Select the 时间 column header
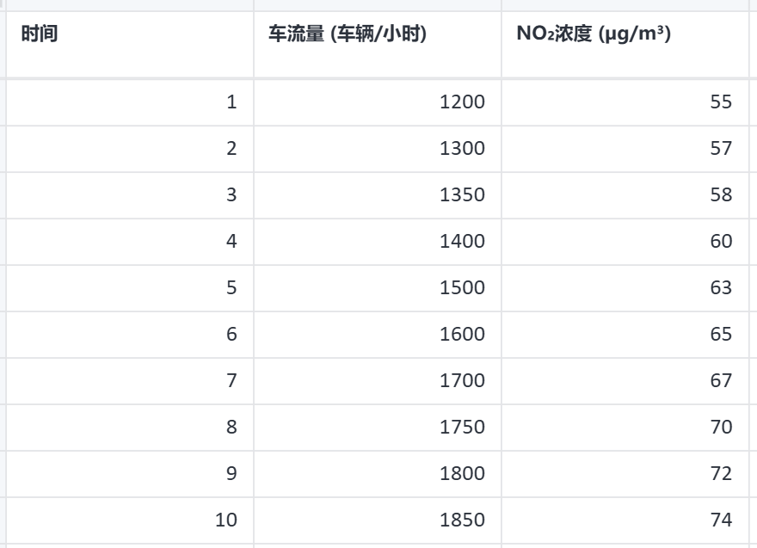757x548 pixels. click(x=130, y=45)
